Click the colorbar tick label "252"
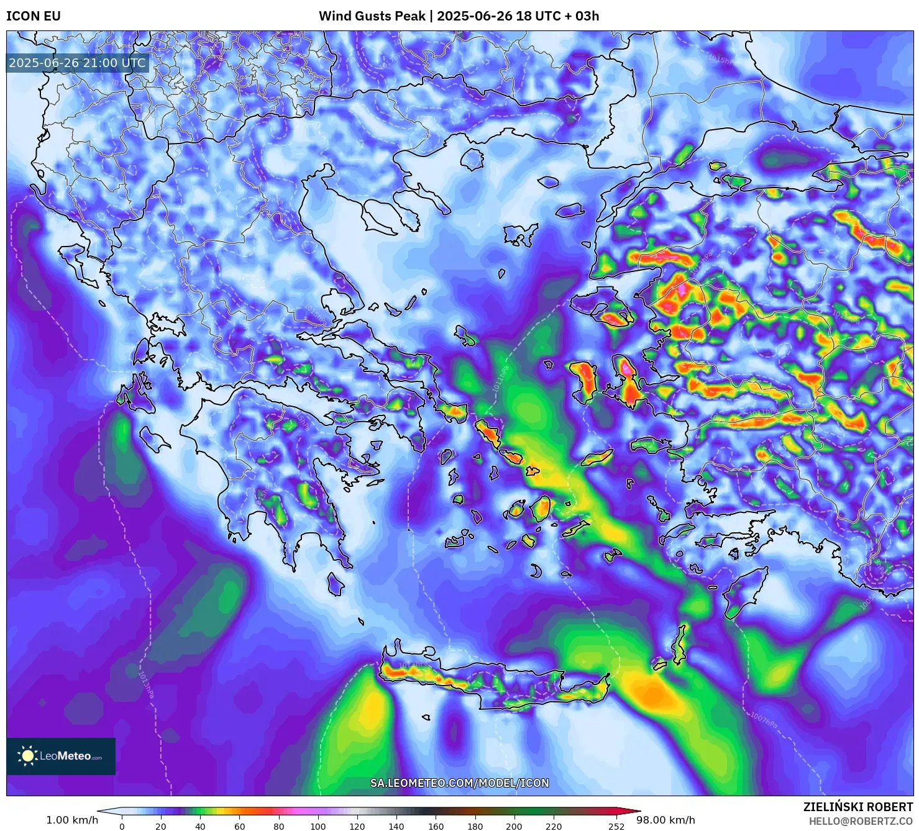The height and width of the screenshot is (831, 919). pyautogui.click(x=616, y=827)
